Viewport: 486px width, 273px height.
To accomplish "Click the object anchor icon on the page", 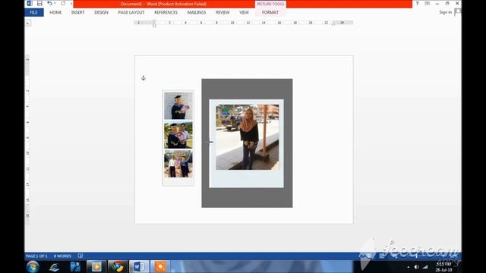I will (x=144, y=78).
